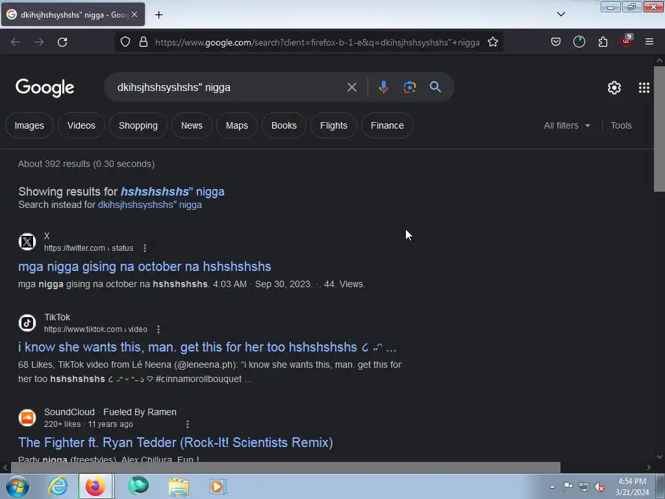Expand the All filters dropdown

(x=567, y=125)
